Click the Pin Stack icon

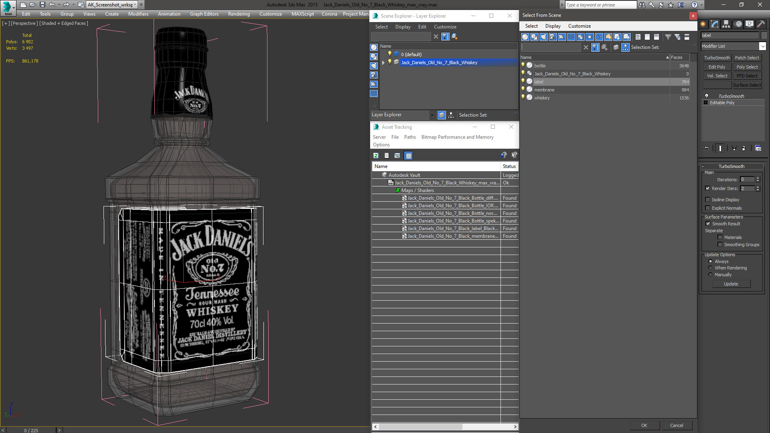pos(706,148)
